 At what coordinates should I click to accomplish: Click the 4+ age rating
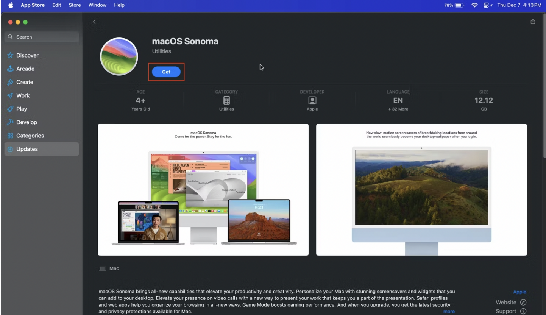point(140,100)
